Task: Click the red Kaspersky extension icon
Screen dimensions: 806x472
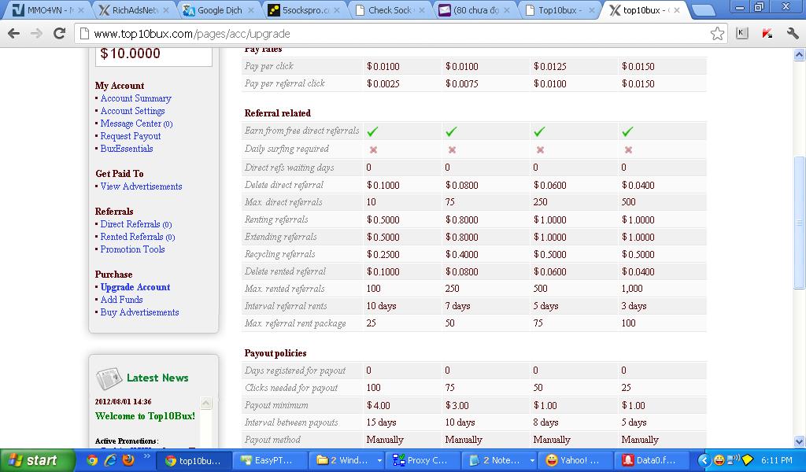Action: click(767, 34)
